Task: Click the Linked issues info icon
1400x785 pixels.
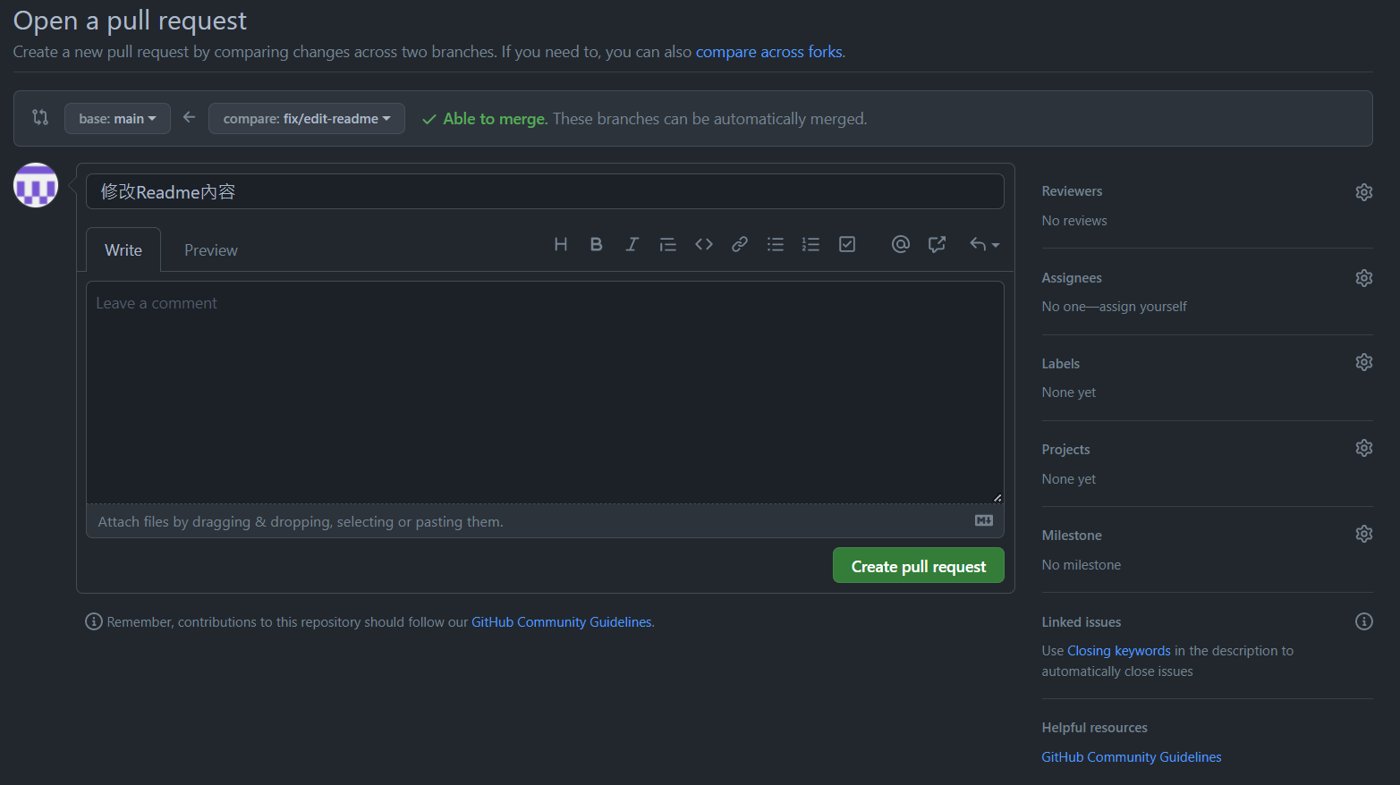Action: tap(1363, 621)
